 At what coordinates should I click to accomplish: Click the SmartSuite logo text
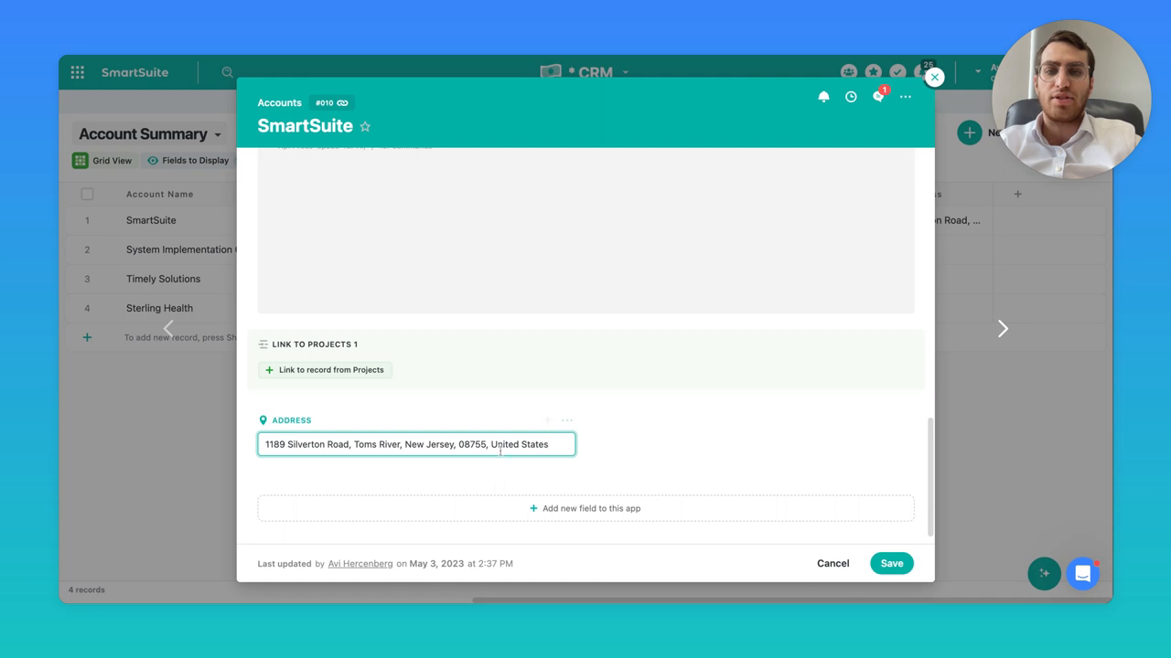134,72
